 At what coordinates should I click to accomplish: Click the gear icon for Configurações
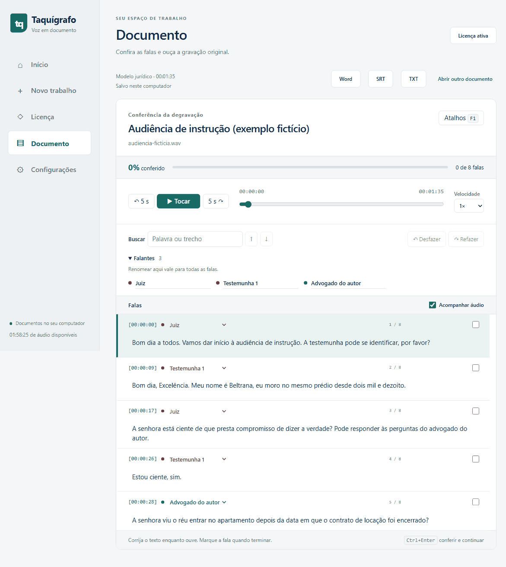click(20, 170)
